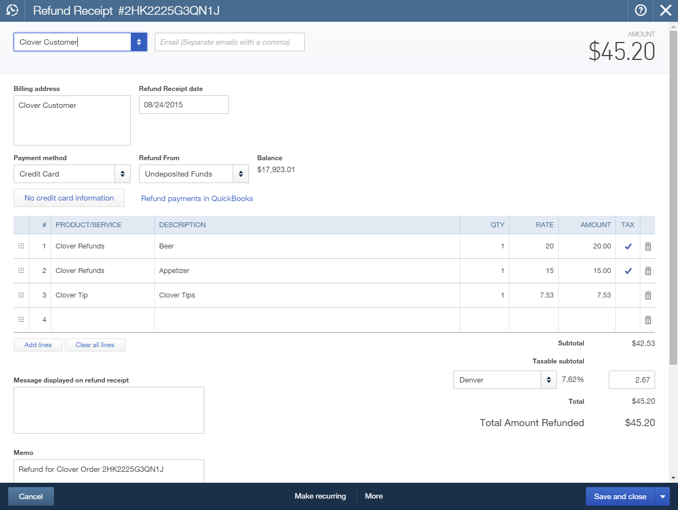Viewport: 678px width, 510px height.
Task: Open the More menu at the bottom
Action: tap(374, 496)
